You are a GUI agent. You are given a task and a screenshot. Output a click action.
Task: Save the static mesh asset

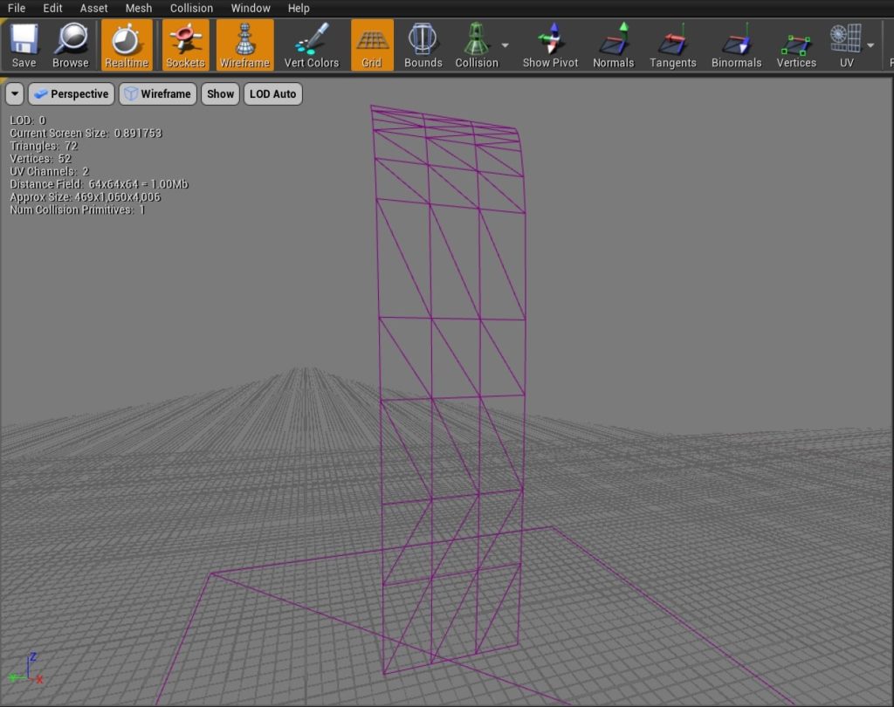pyautogui.click(x=24, y=45)
